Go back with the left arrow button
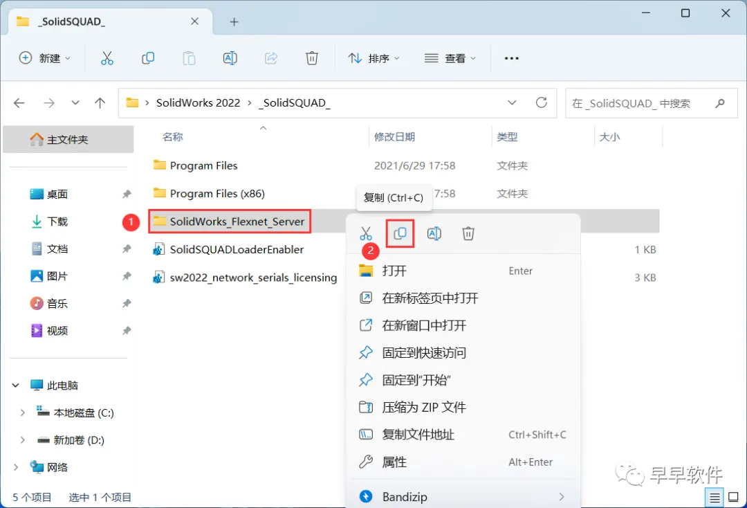 19,102
